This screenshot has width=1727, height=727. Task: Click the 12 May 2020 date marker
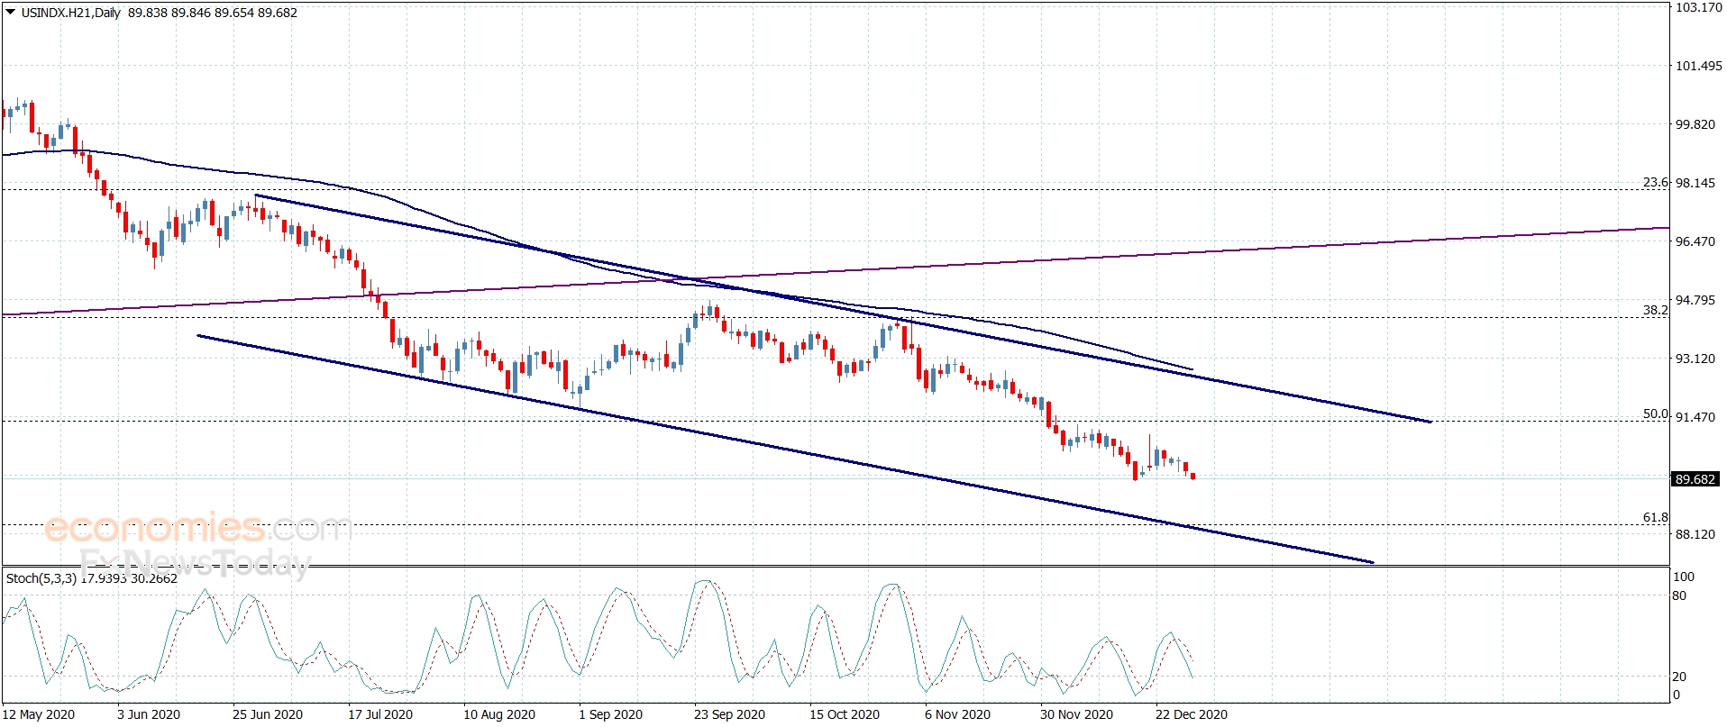(39, 714)
